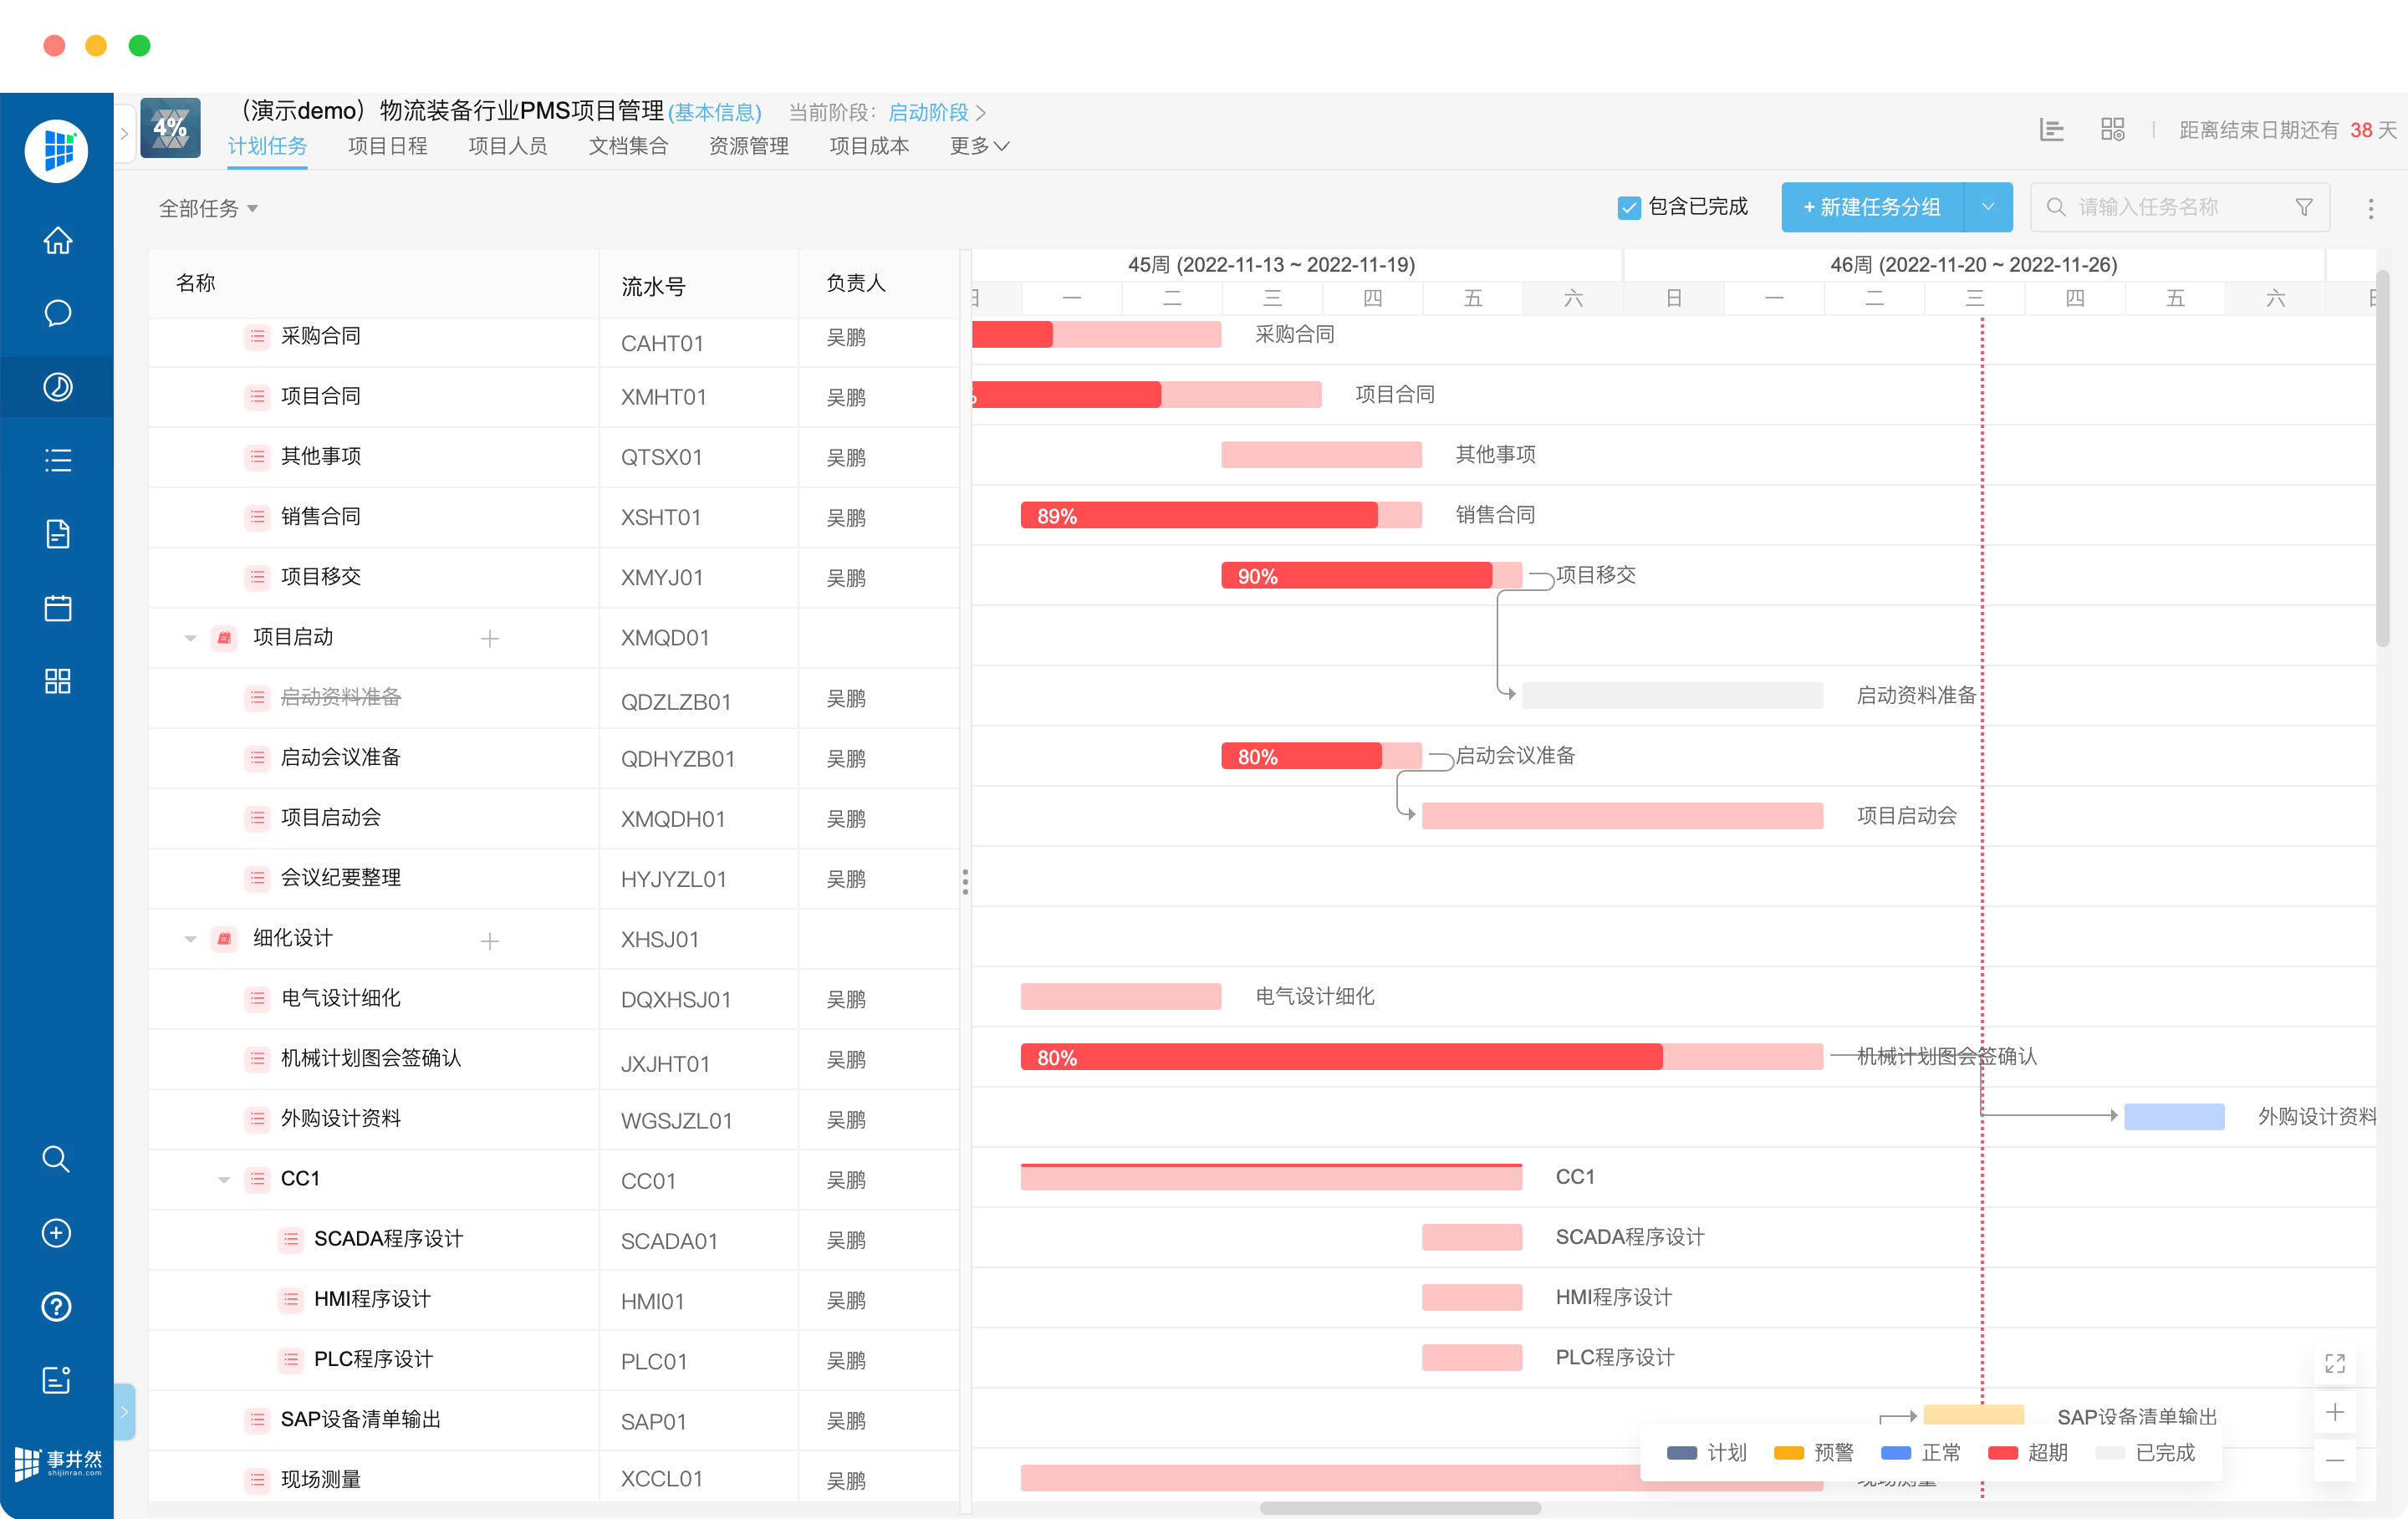Collapse the 细化设计 task group
Viewport: 2408px width, 1519px height.
190,939
